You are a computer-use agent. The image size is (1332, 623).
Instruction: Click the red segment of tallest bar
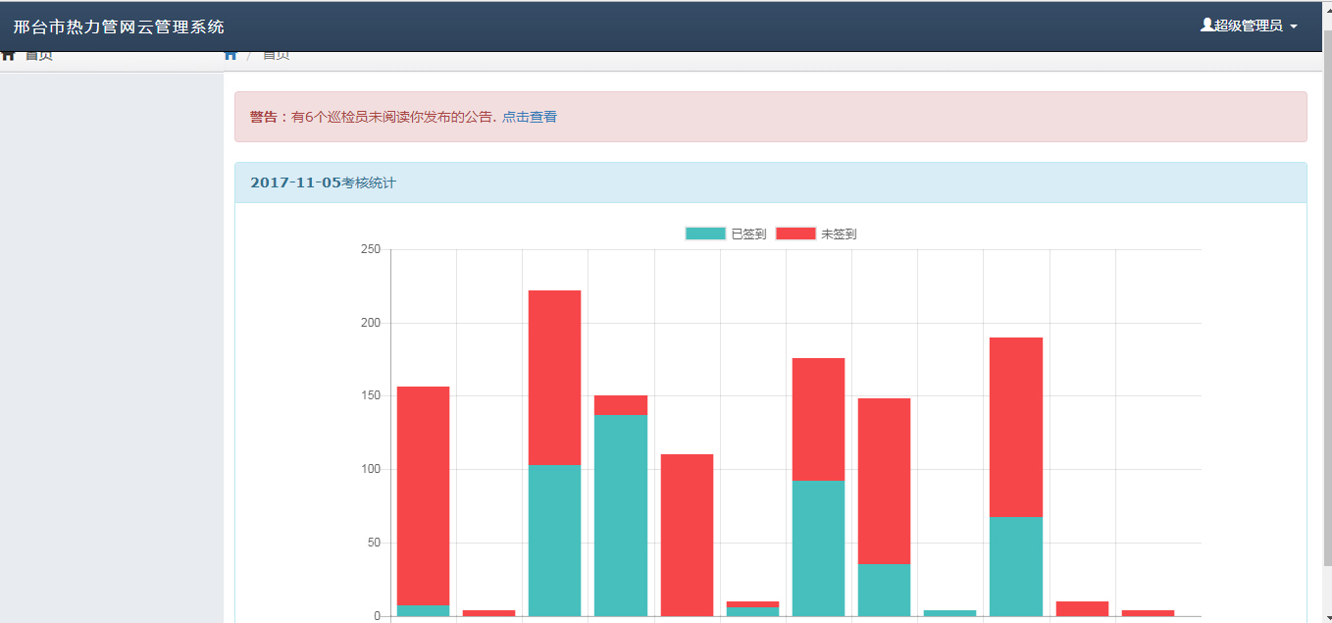554,377
